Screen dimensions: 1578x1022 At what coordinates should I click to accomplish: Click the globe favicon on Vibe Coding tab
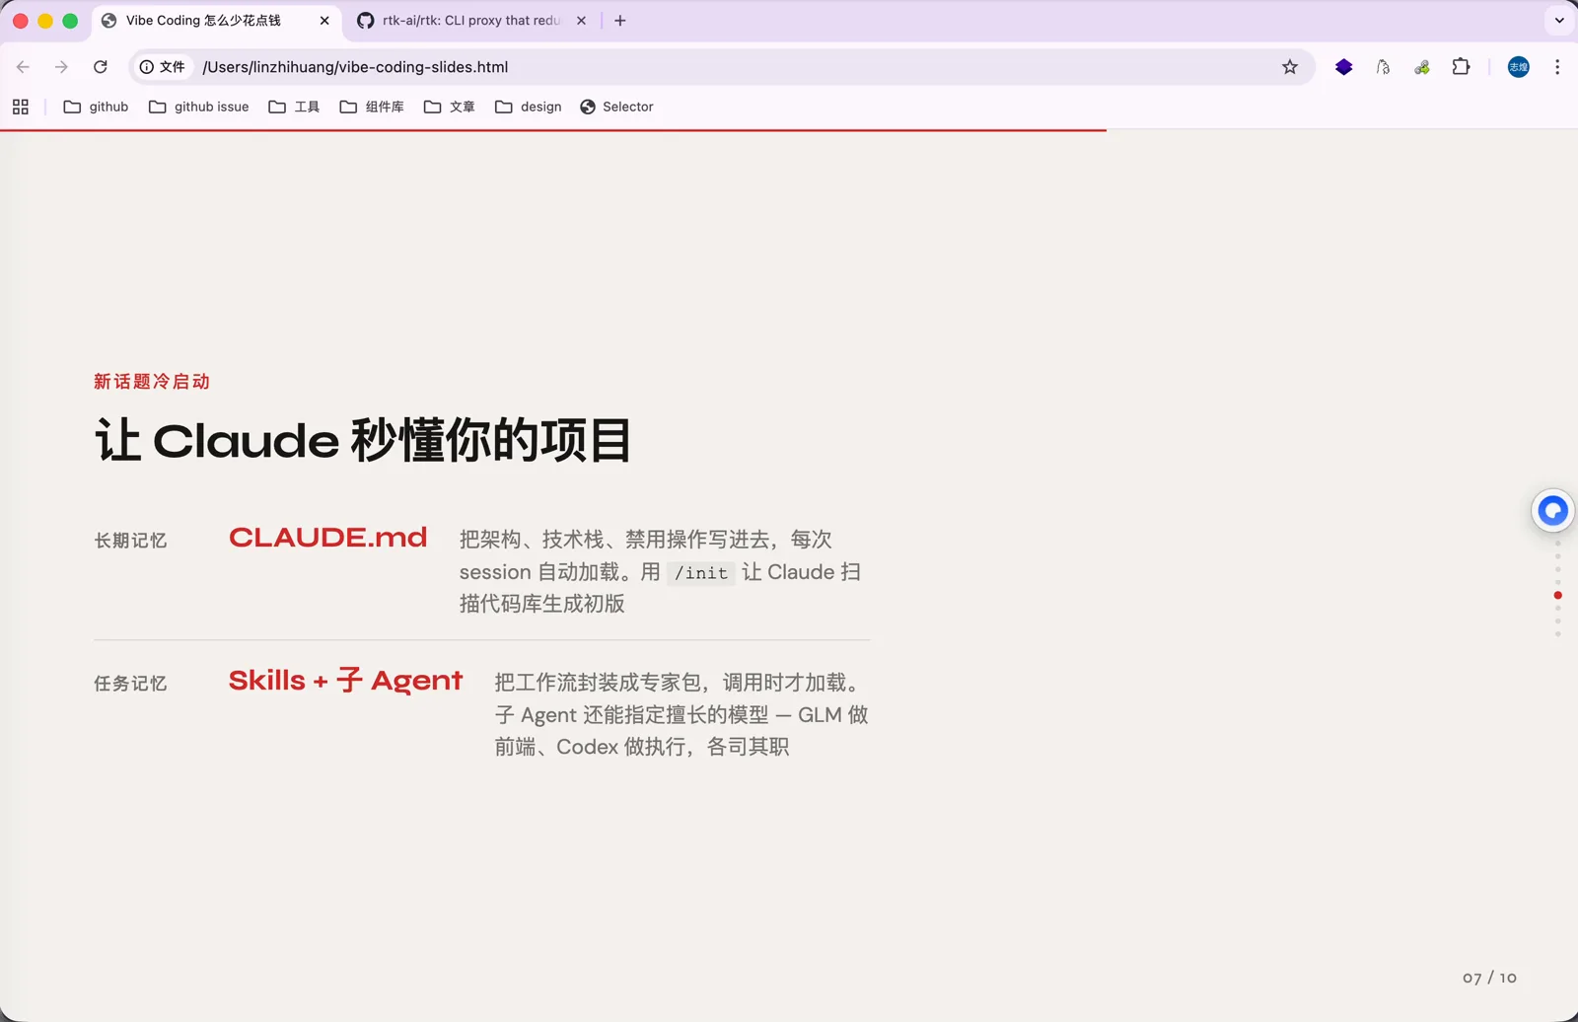tap(109, 21)
